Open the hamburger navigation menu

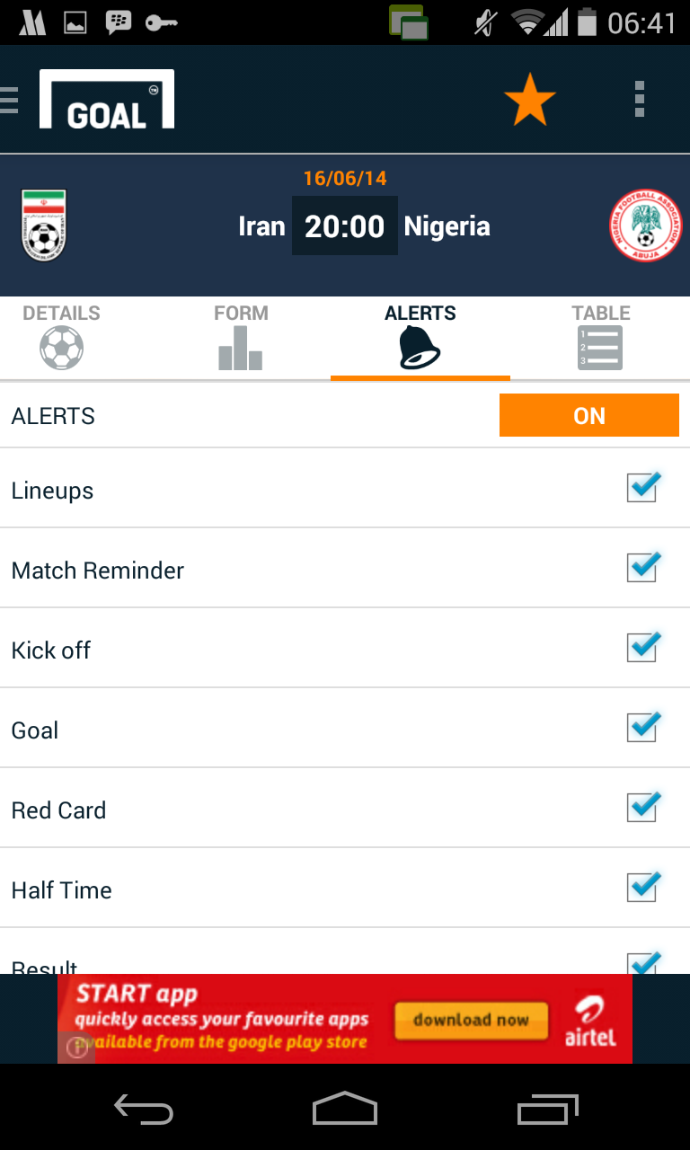pos(10,100)
